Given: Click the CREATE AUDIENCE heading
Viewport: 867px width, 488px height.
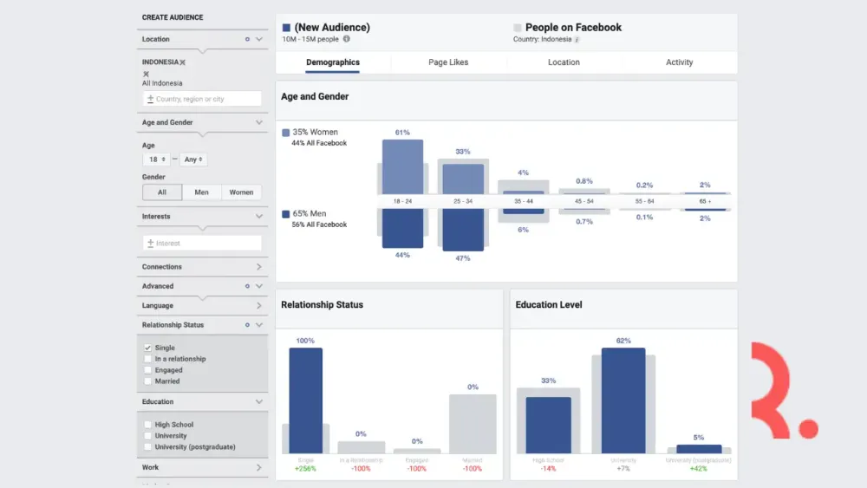Looking at the screenshot, I should 173,17.
